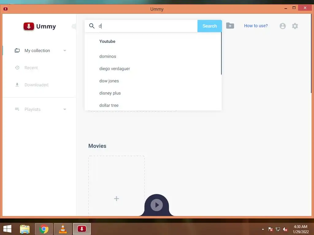
Task: Minimize the Ummy window
Action: click(x=286, y=8)
